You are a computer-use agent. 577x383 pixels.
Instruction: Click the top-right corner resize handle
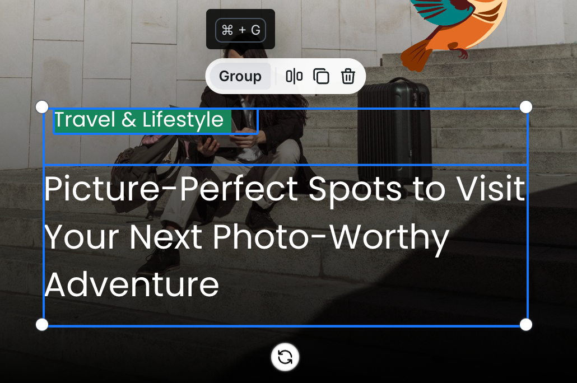tap(526, 107)
